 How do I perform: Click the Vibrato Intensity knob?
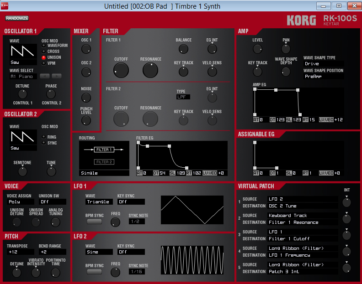point(36,273)
